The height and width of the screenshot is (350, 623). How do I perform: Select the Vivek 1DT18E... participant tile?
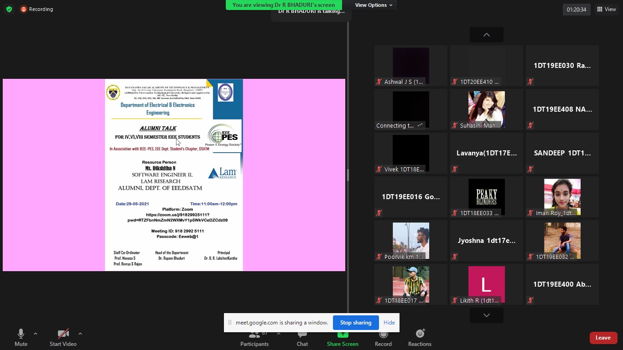411,153
